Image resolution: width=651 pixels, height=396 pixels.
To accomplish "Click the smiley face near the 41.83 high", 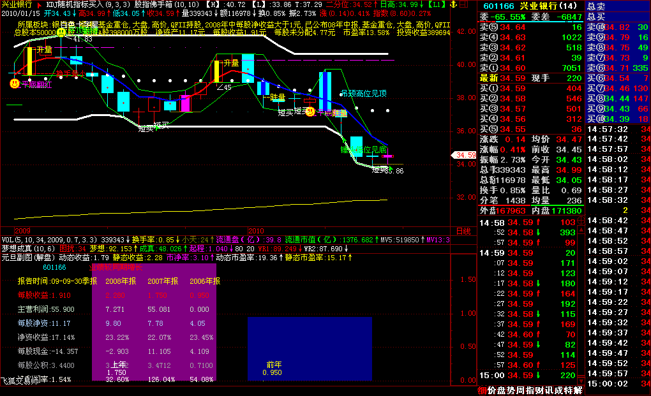I will click(61, 33).
